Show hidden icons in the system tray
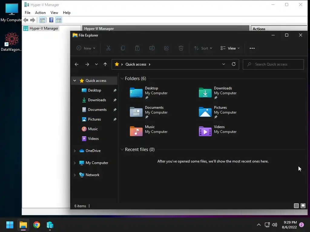The image size is (310, 232). tap(259, 225)
